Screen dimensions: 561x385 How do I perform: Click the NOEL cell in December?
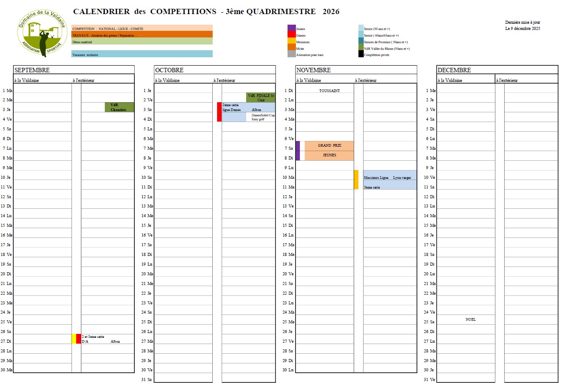click(470, 319)
